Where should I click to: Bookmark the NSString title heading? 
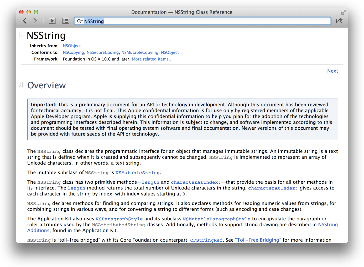point(21,35)
